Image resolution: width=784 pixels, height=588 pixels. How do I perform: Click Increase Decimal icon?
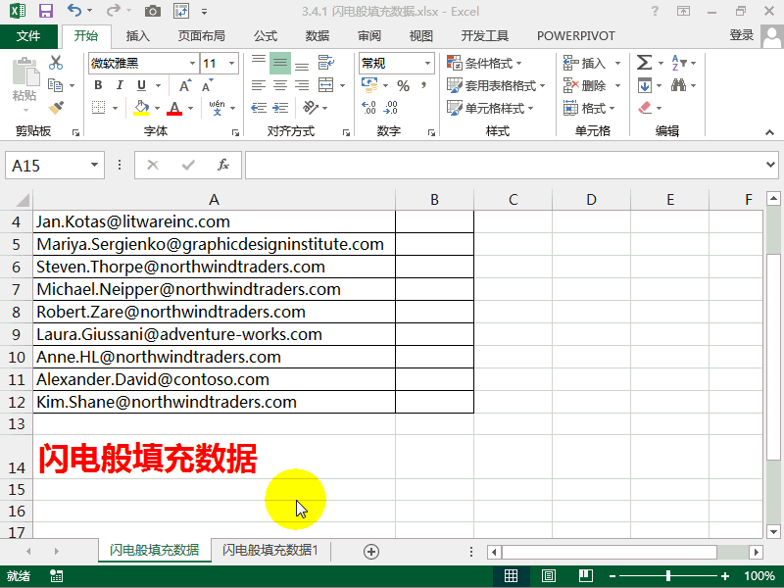point(369,108)
